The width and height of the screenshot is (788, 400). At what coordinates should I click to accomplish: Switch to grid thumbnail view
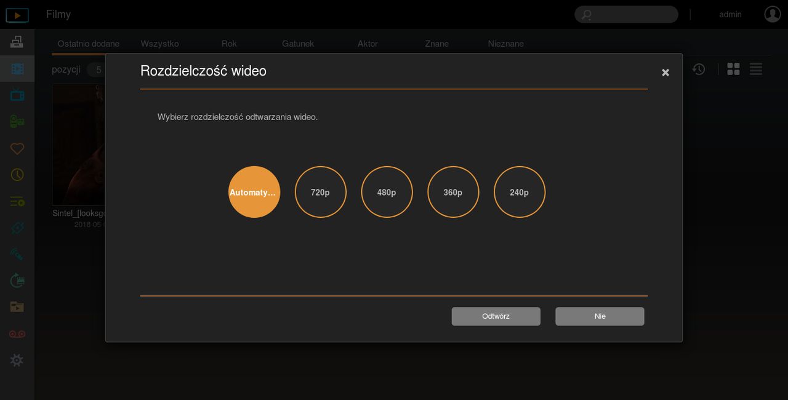(x=733, y=69)
